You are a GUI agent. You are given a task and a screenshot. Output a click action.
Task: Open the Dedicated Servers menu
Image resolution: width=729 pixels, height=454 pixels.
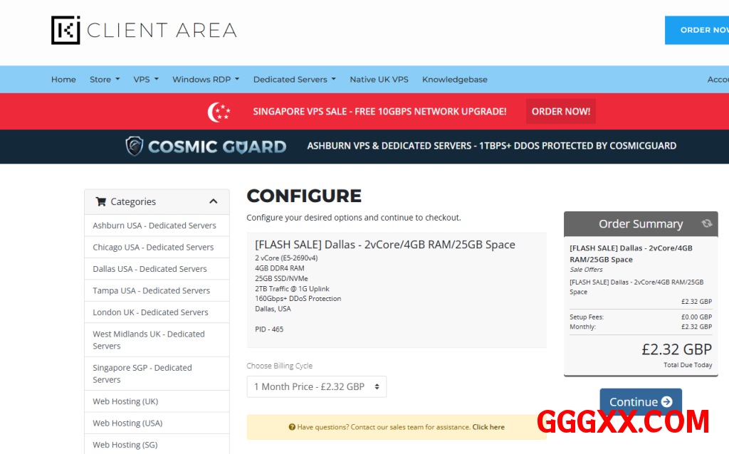pos(294,80)
